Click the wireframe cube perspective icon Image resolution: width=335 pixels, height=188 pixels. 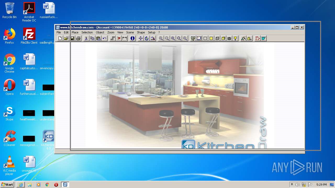coord(217,38)
